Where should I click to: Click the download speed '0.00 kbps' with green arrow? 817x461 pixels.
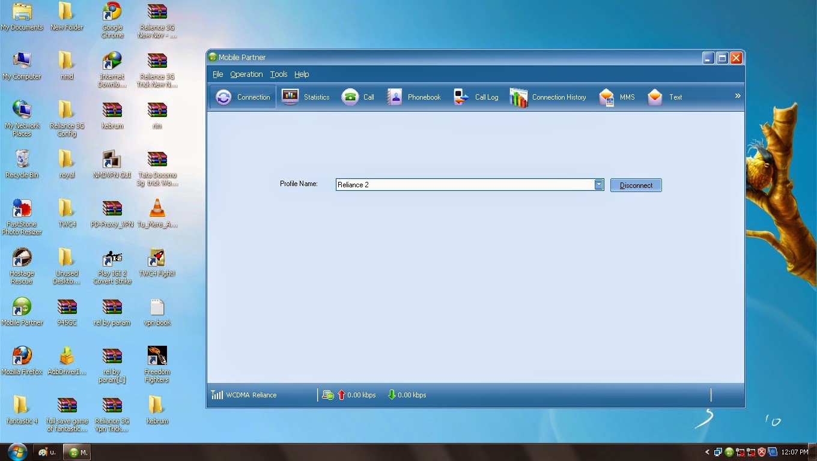tap(407, 395)
